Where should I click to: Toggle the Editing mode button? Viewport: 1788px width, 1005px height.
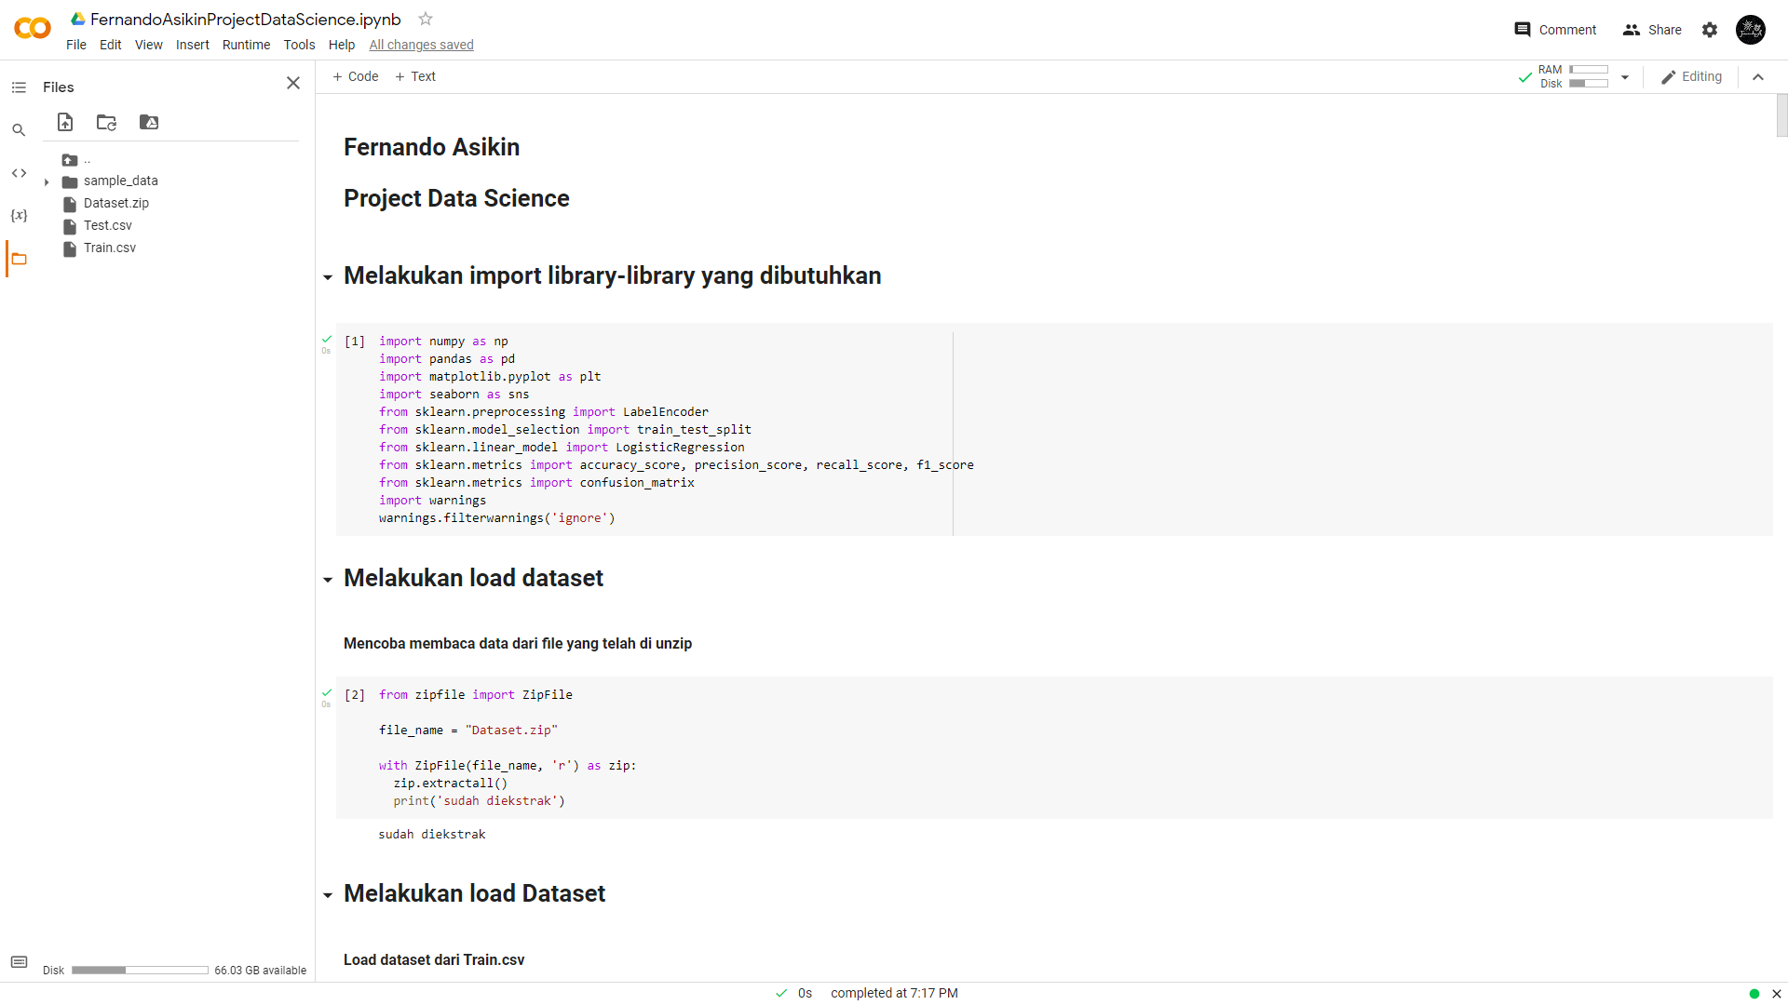(x=1691, y=77)
